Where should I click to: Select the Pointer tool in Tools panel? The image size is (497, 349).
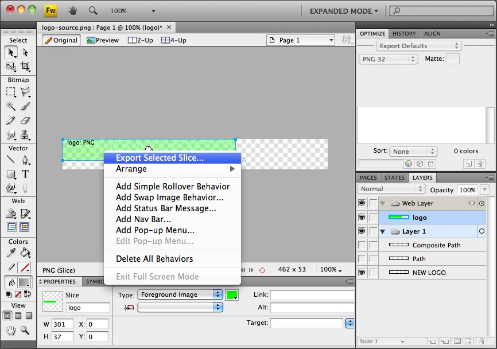coord(11,53)
